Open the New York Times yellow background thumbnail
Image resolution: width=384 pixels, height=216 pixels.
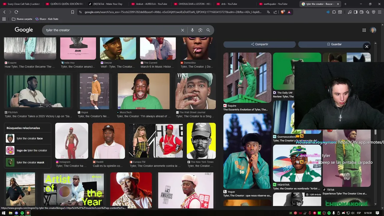pos(201,141)
